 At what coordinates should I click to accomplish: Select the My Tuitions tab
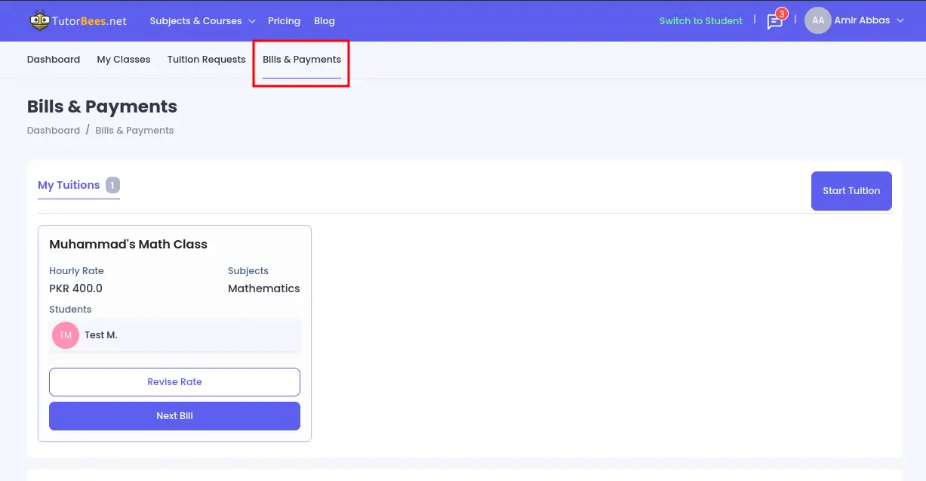[69, 185]
